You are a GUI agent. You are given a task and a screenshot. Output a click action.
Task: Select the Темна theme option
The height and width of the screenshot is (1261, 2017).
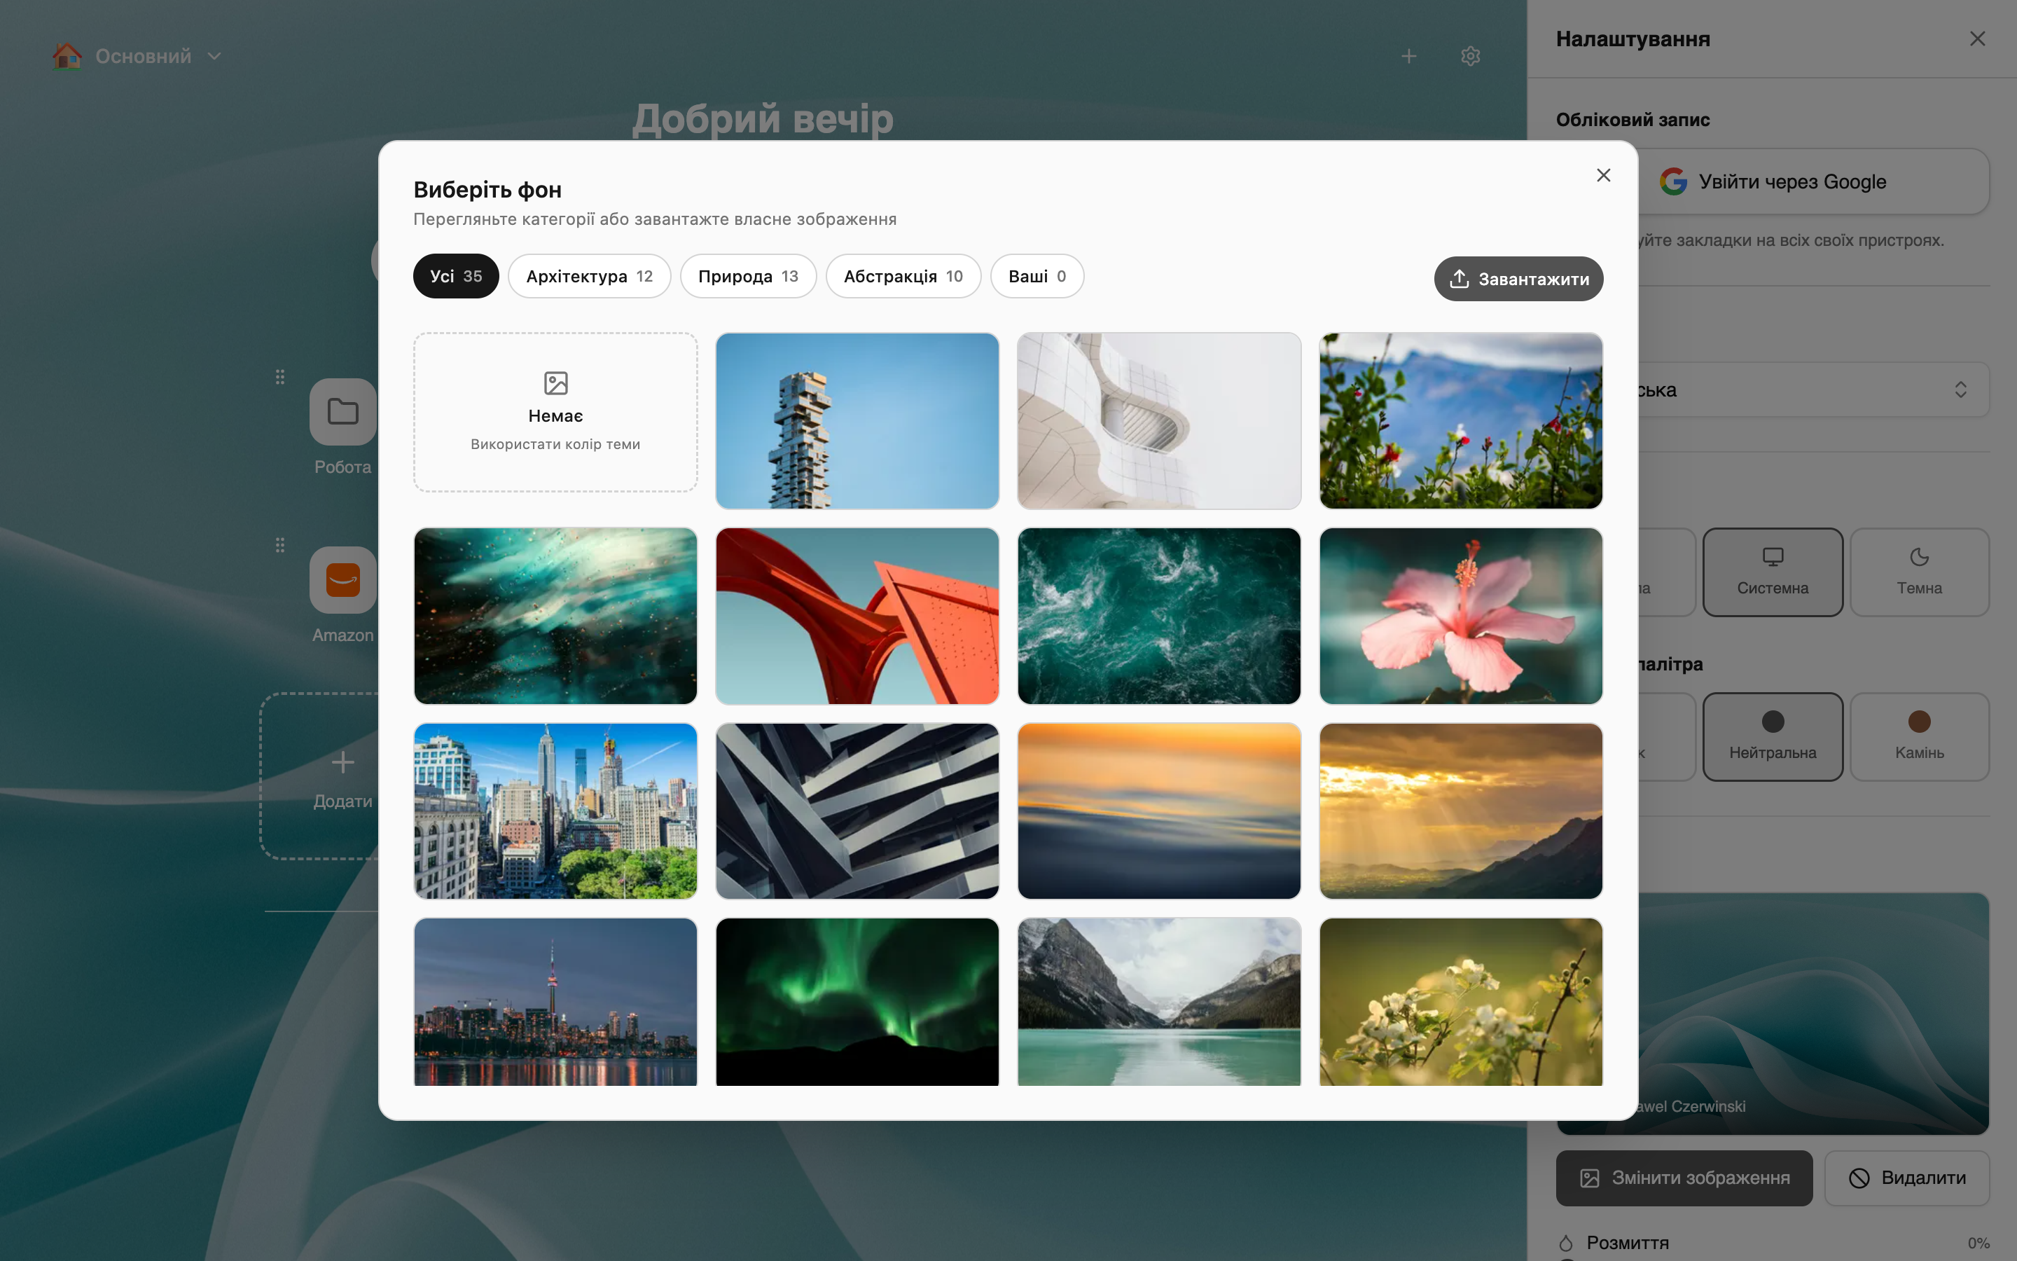coord(1919,572)
